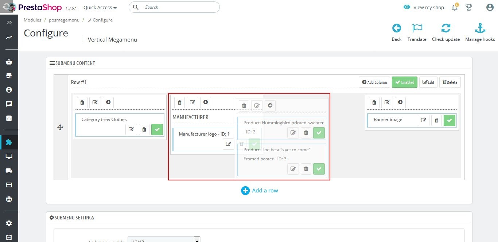Open the user profile avatar icon
This screenshot has width=498, height=242.
[490, 7]
